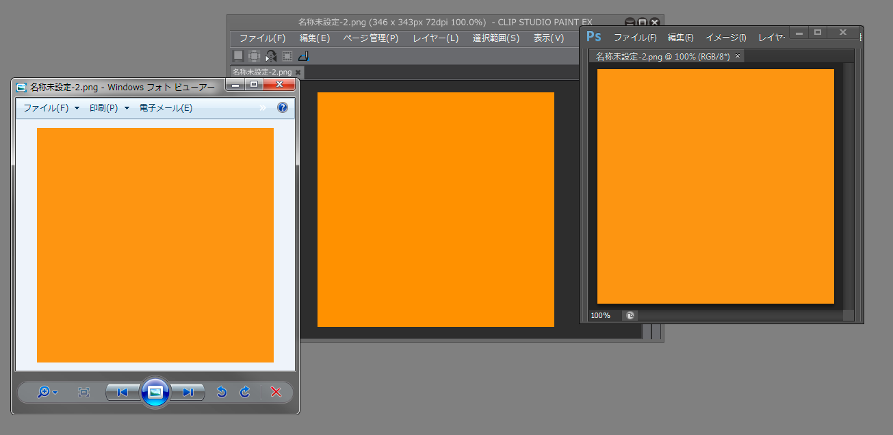893x435 pixels.
Task: Open the イメージ(I) menu in Photoshop
Action: [725, 38]
